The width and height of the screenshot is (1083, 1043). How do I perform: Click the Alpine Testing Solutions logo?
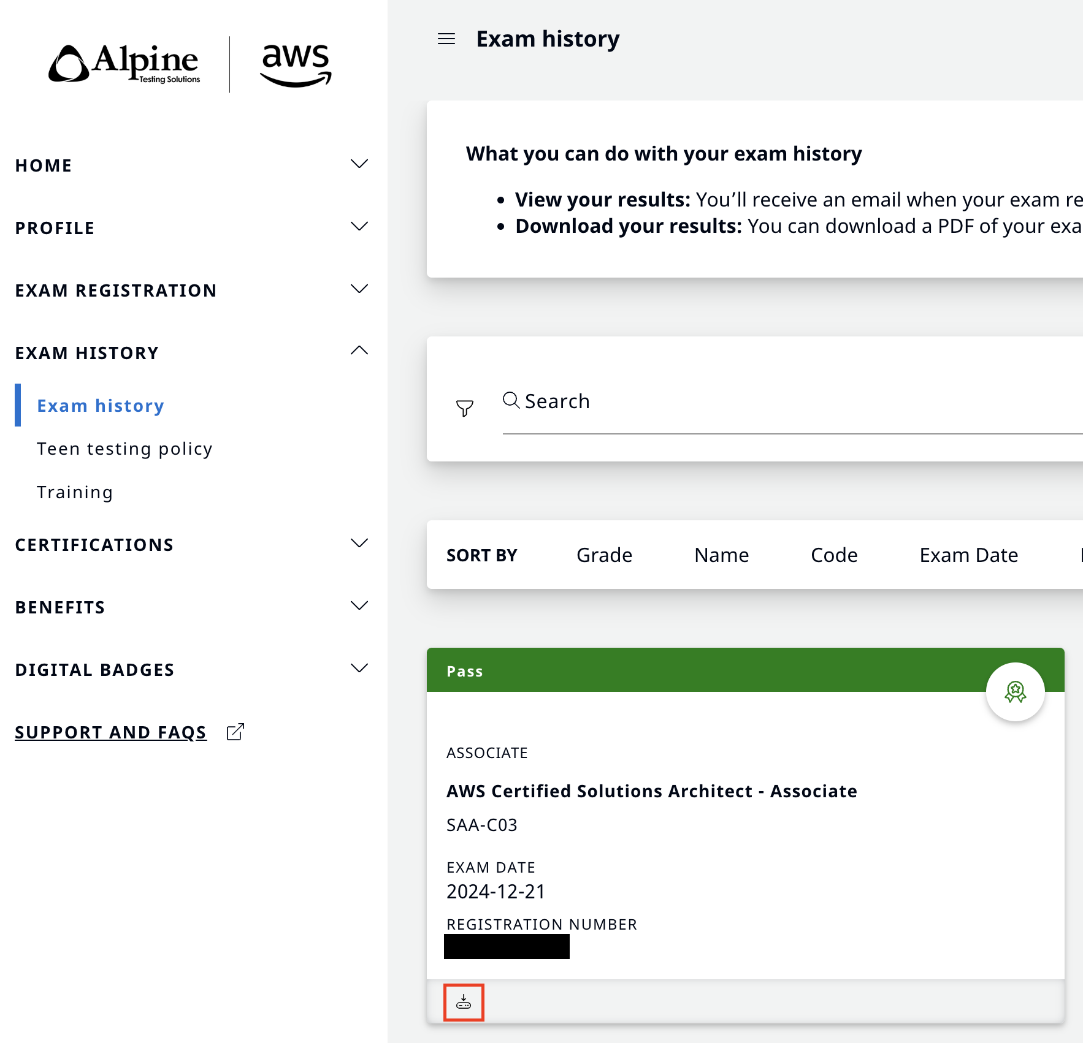tap(124, 64)
